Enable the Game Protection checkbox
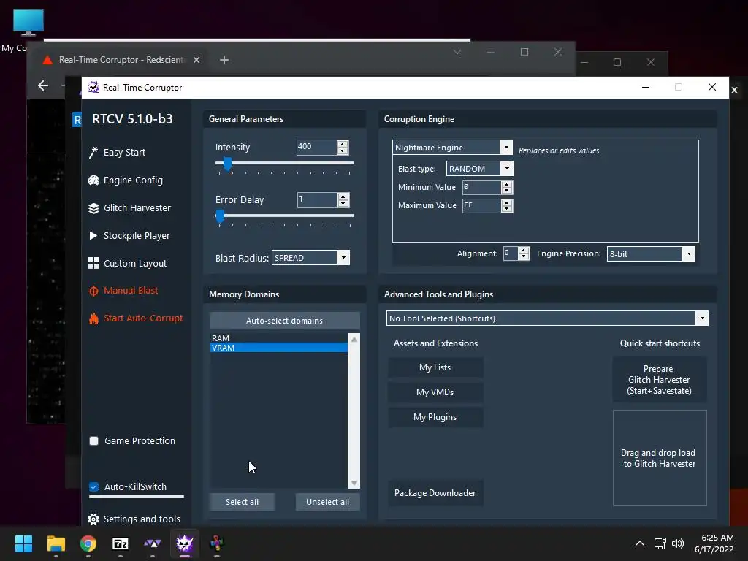The image size is (748, 561). 94,440
